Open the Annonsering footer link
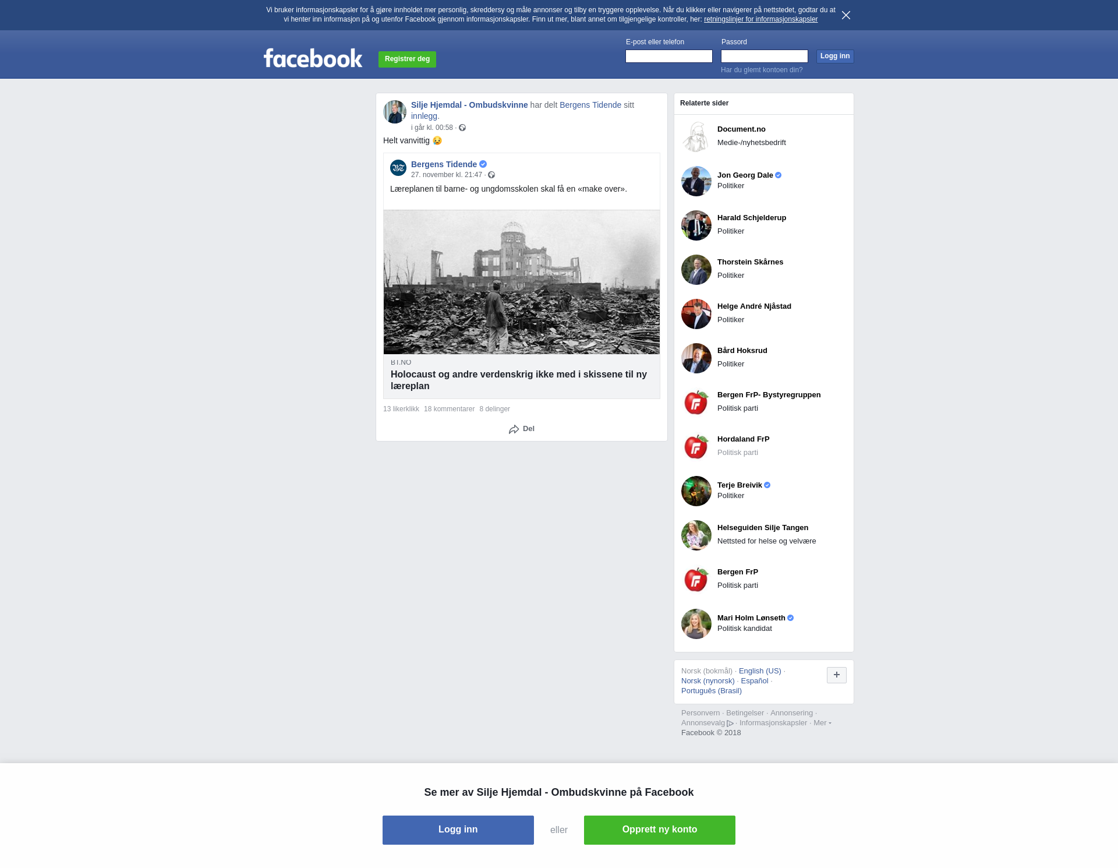The image size is (1118, 868). click(x=791, y=713)
